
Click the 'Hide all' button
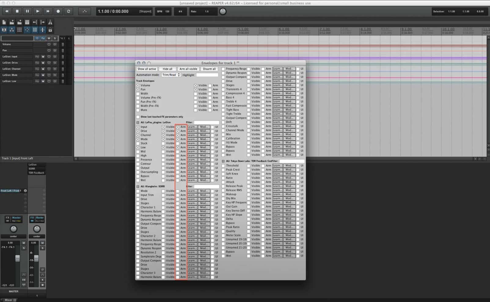pyautogui.click(x=167, y=69)
